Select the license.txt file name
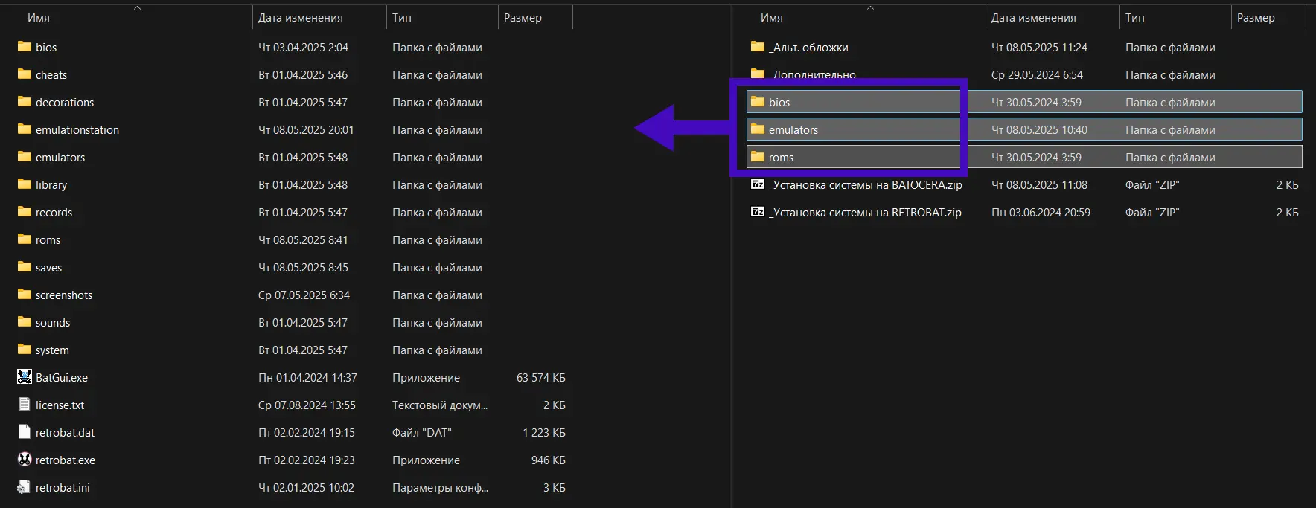 60,405
